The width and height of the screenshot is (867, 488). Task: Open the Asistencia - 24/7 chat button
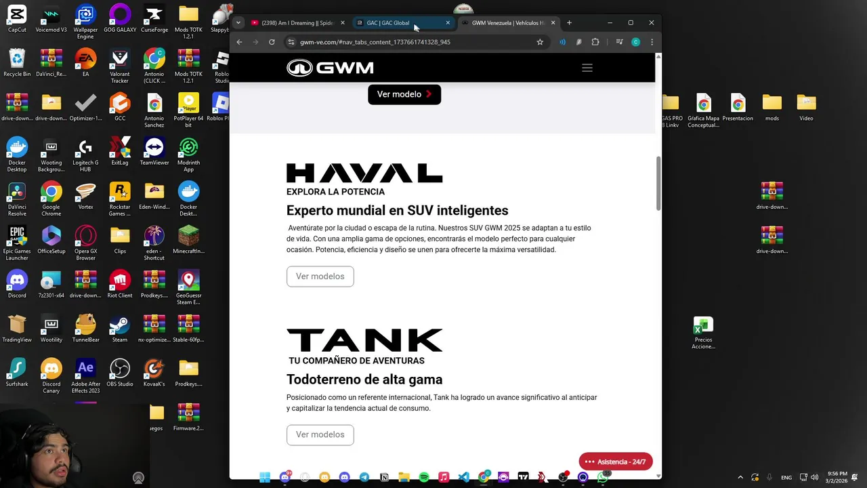click(x=615, y=462)
